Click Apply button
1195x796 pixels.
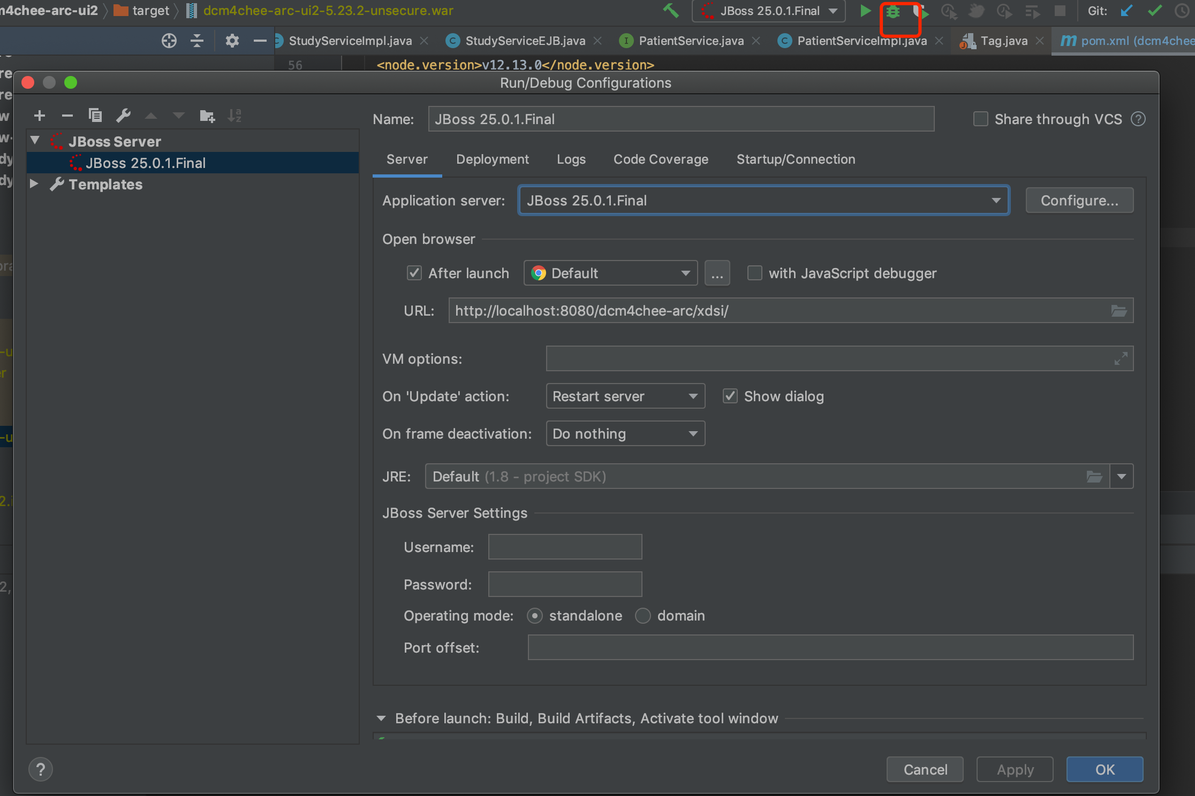tap(1015, 770)
